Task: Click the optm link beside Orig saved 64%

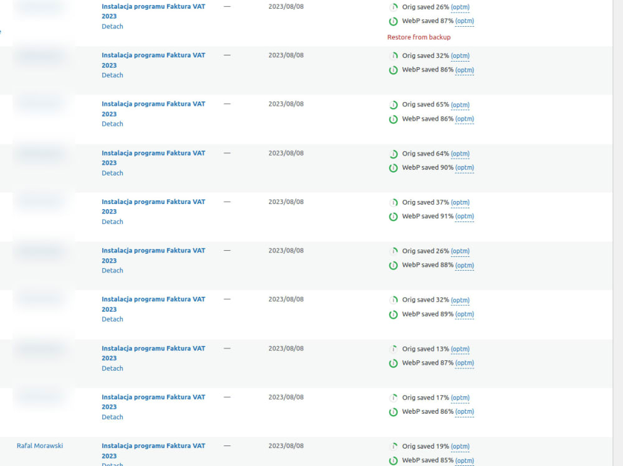Action: (x=460, y=154)
